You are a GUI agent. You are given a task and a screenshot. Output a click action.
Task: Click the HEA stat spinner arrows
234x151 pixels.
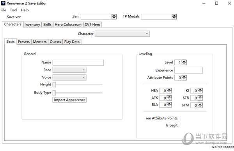[x=169, y=90]
